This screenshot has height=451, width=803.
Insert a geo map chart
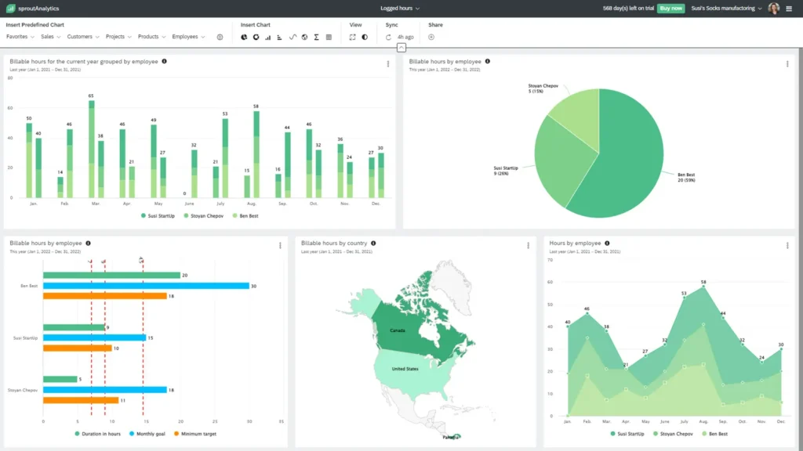304,37
